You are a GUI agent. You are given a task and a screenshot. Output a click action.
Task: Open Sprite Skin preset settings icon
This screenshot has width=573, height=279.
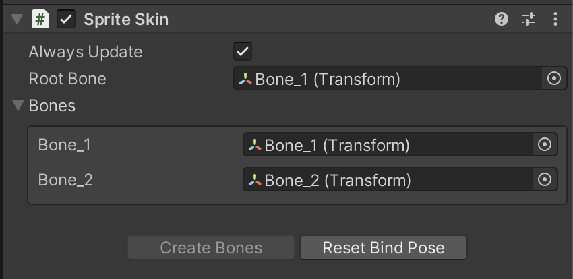[x=529, y=20]
